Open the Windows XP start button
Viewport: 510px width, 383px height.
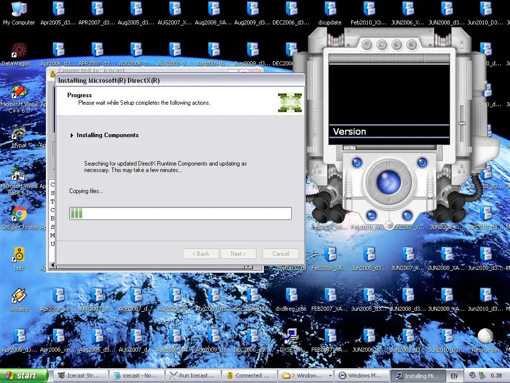click(23, 376)
